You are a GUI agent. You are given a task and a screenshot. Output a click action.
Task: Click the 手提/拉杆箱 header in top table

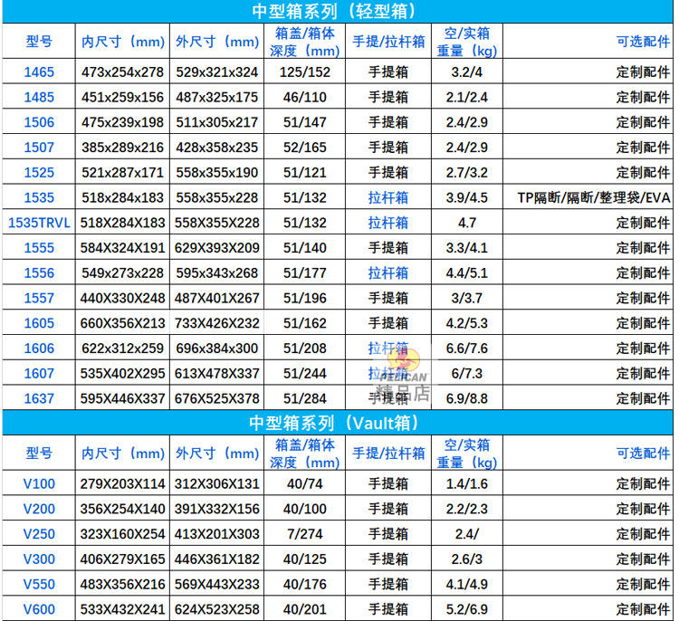click(388, 42)
